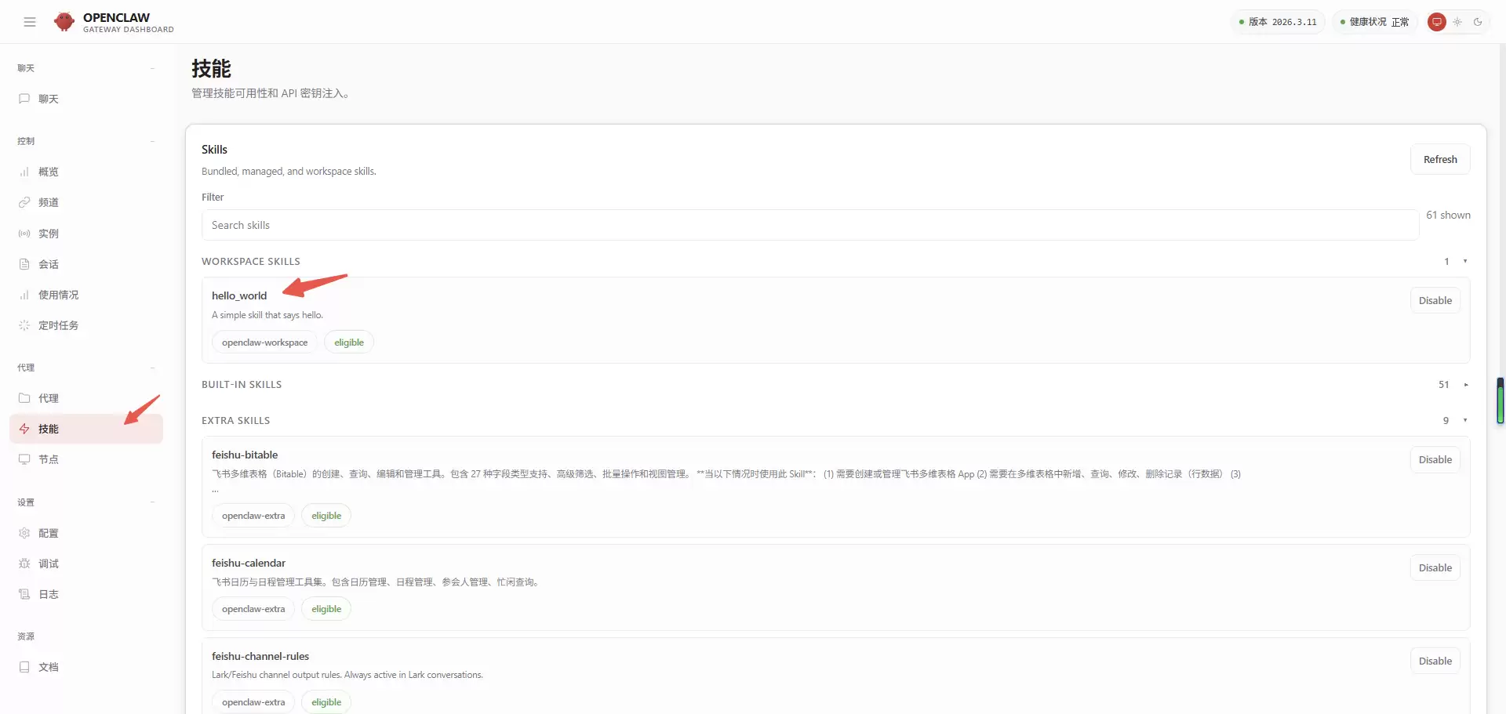Open the 文档 docs resource

tap(48, 667)
